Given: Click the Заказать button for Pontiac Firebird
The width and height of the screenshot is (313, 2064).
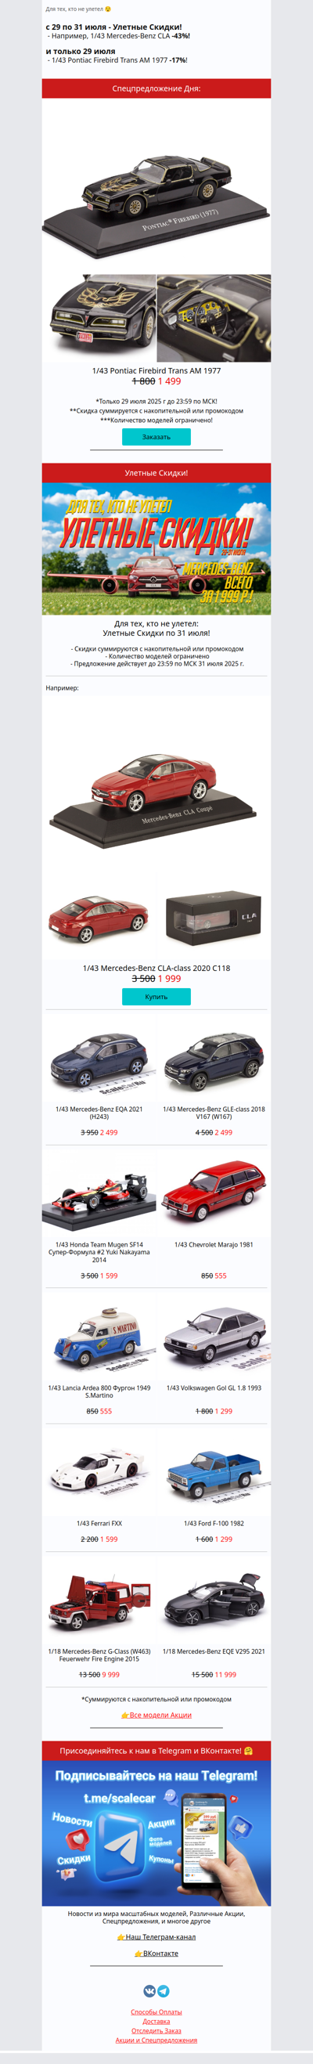Looking at the screenshot, I should 156,437.
